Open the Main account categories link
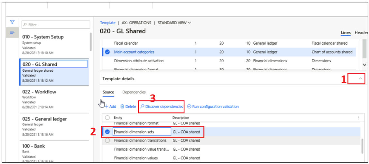This screenshot has height=164, width=369. [134, 52]
